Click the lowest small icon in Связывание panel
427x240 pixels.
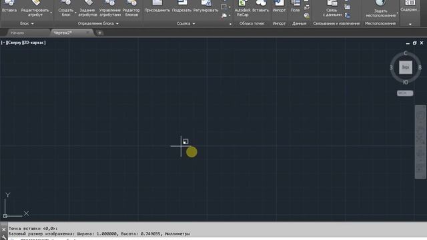pyautogui.click(x=348, y=15)
